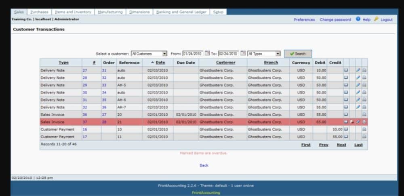
Task: Open GL view icon for Delivery Note 27
Action: coord(346,70)
